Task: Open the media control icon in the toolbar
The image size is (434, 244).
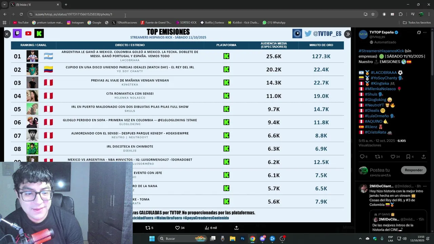Action: pos(413,14)
